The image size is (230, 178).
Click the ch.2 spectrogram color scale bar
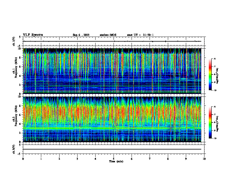point(210,122)
